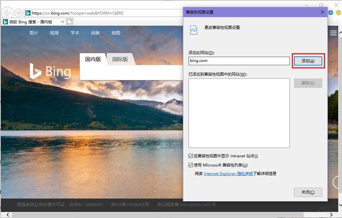Toggle 使用 Microsoft 兼容性列表 checkbox
The image size is (342, 218).
[x=191, y=165]
